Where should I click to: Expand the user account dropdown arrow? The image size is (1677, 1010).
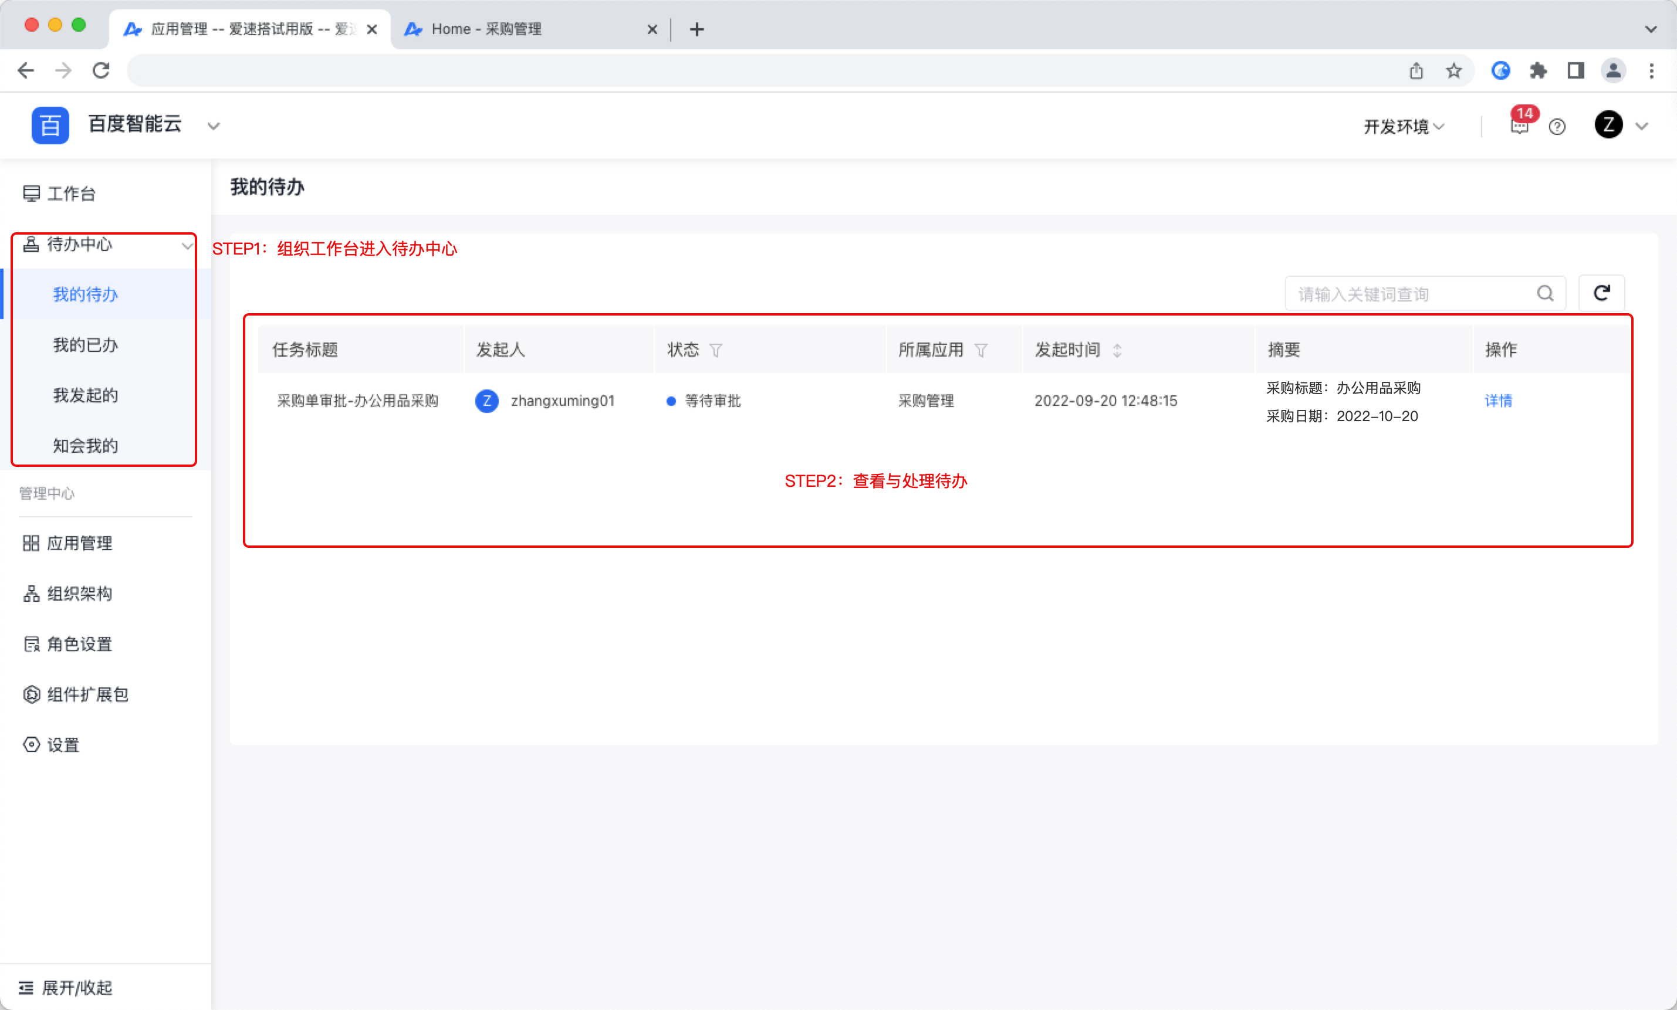[x=1642, y=127]
